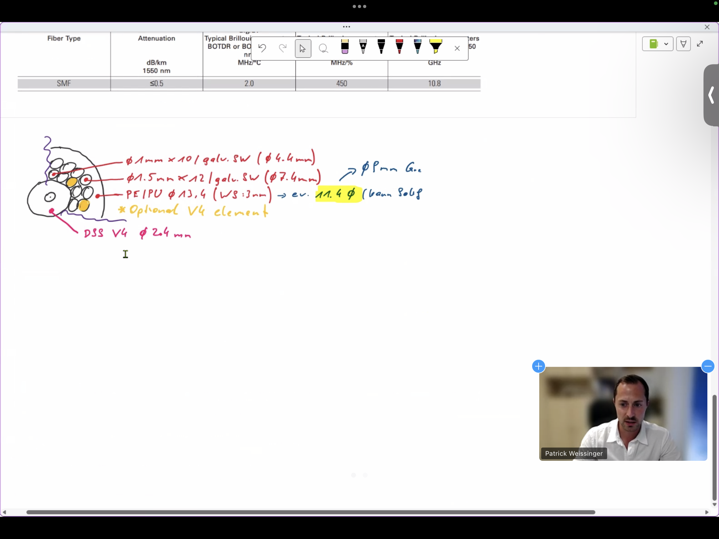Select the arrow pointer tool
Image resolution: width=719 pixels, height=539 pixels.
[303, 48]
